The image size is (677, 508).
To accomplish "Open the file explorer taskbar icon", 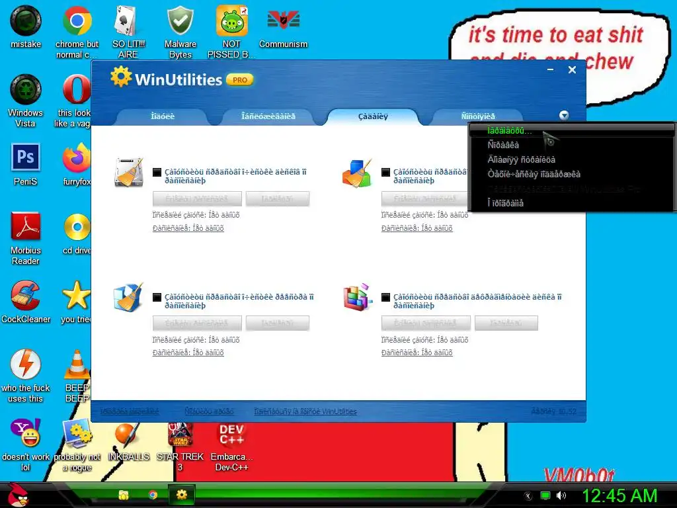I will 124,495.
